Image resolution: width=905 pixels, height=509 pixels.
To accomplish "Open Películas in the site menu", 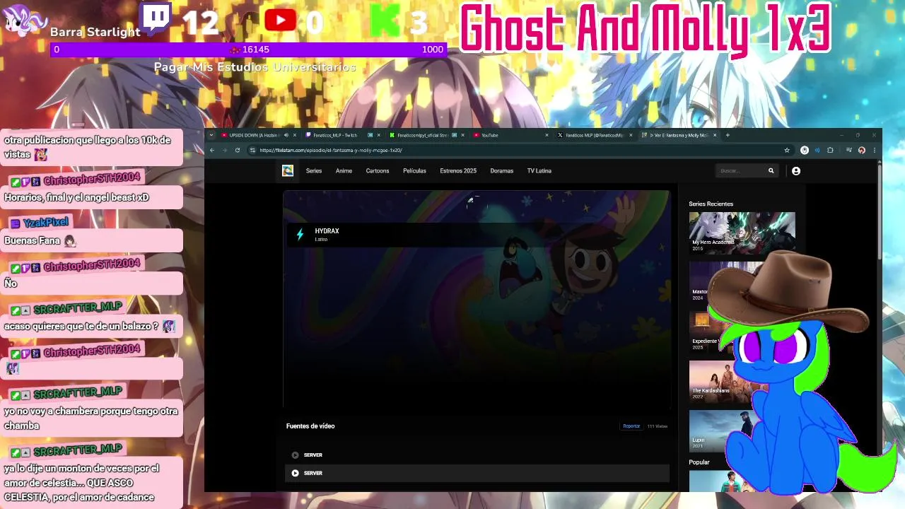I will click(414, 170).
